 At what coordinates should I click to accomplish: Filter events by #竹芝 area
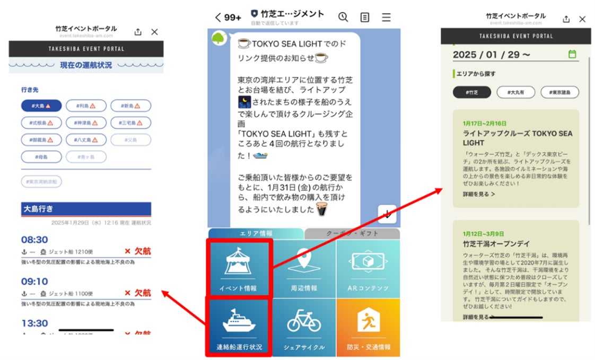coord(472,92)
